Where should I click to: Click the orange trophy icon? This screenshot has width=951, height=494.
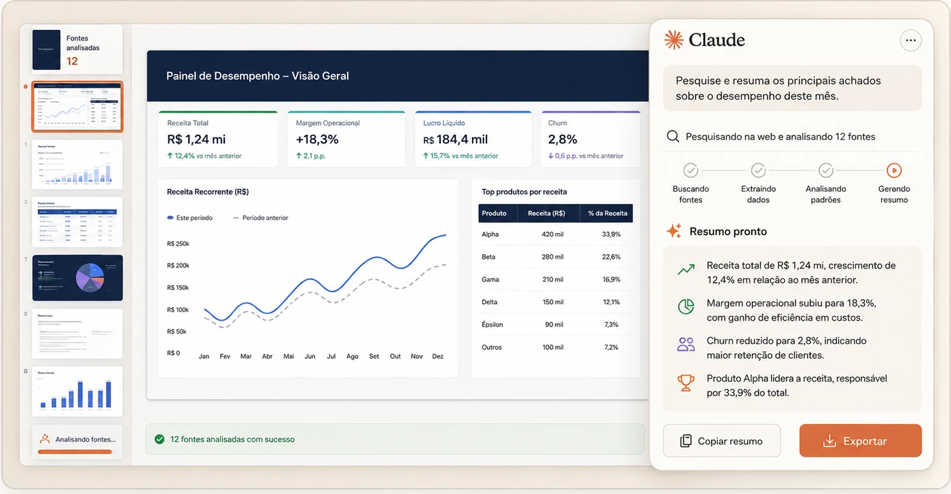[x=686, y=383]
